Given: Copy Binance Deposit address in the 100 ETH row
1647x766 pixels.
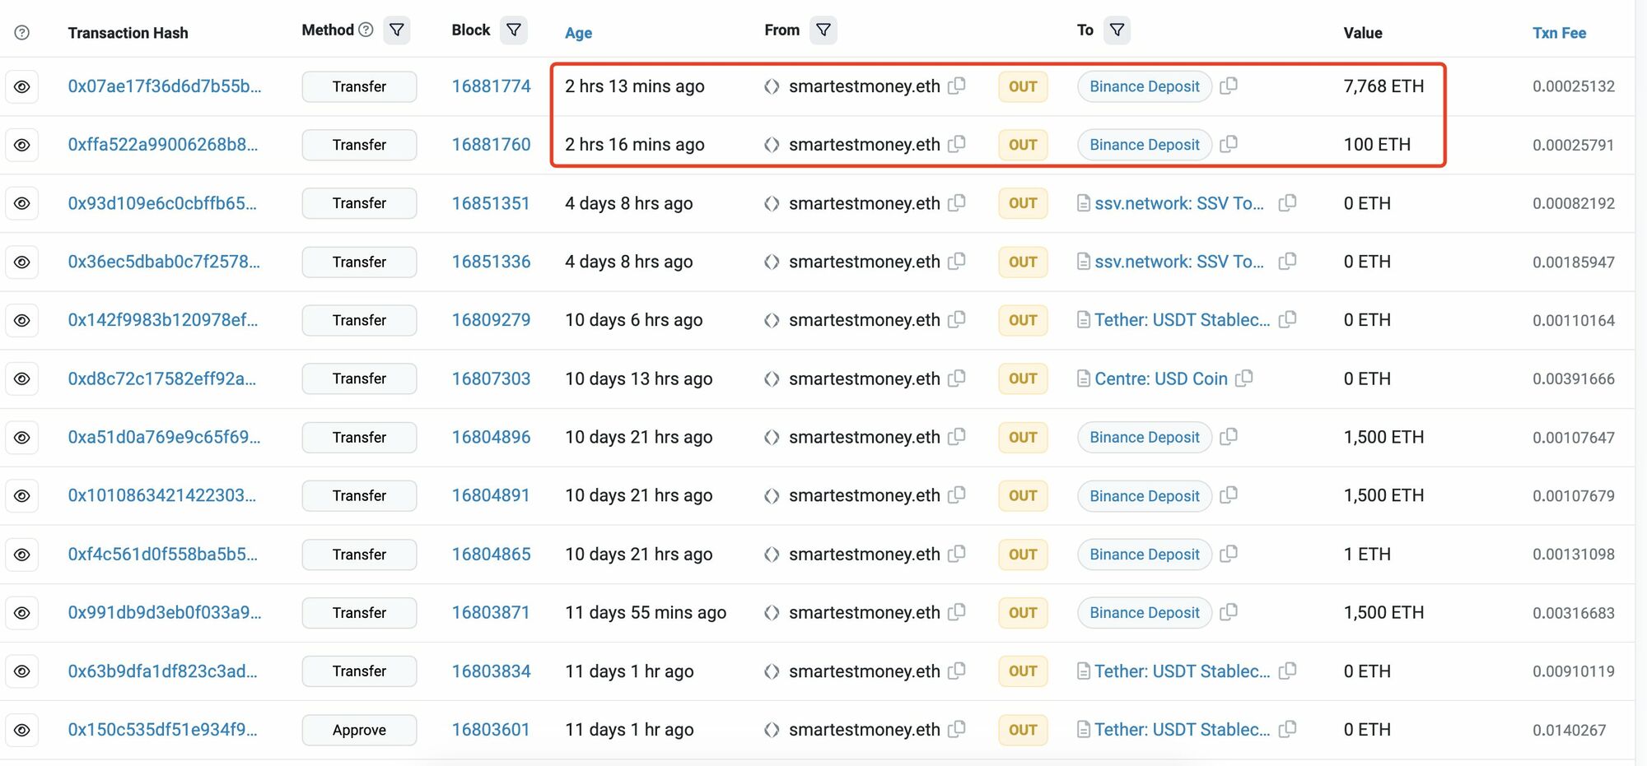Looking at the screenshot, I should click(x=1229, y=144).
